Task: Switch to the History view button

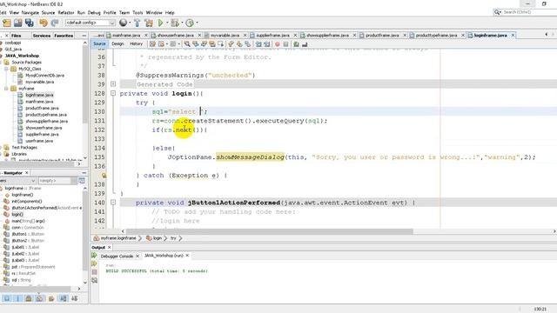Action: pyautogui.click(x=136, y=44)
